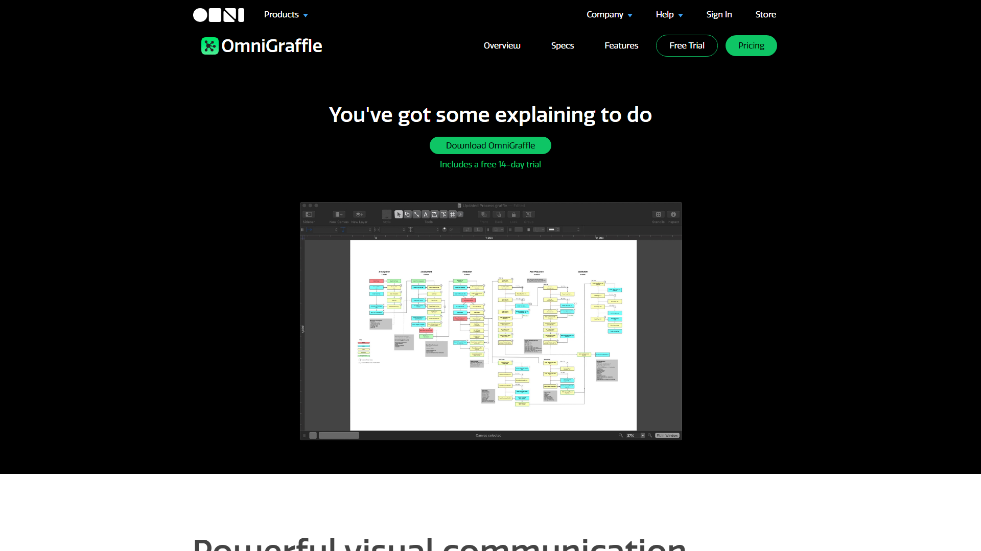This screenshot has height=551, width=981.
Task: Toggle the Sidebar panel in OmniGraffle
Action: click(309, 214)
